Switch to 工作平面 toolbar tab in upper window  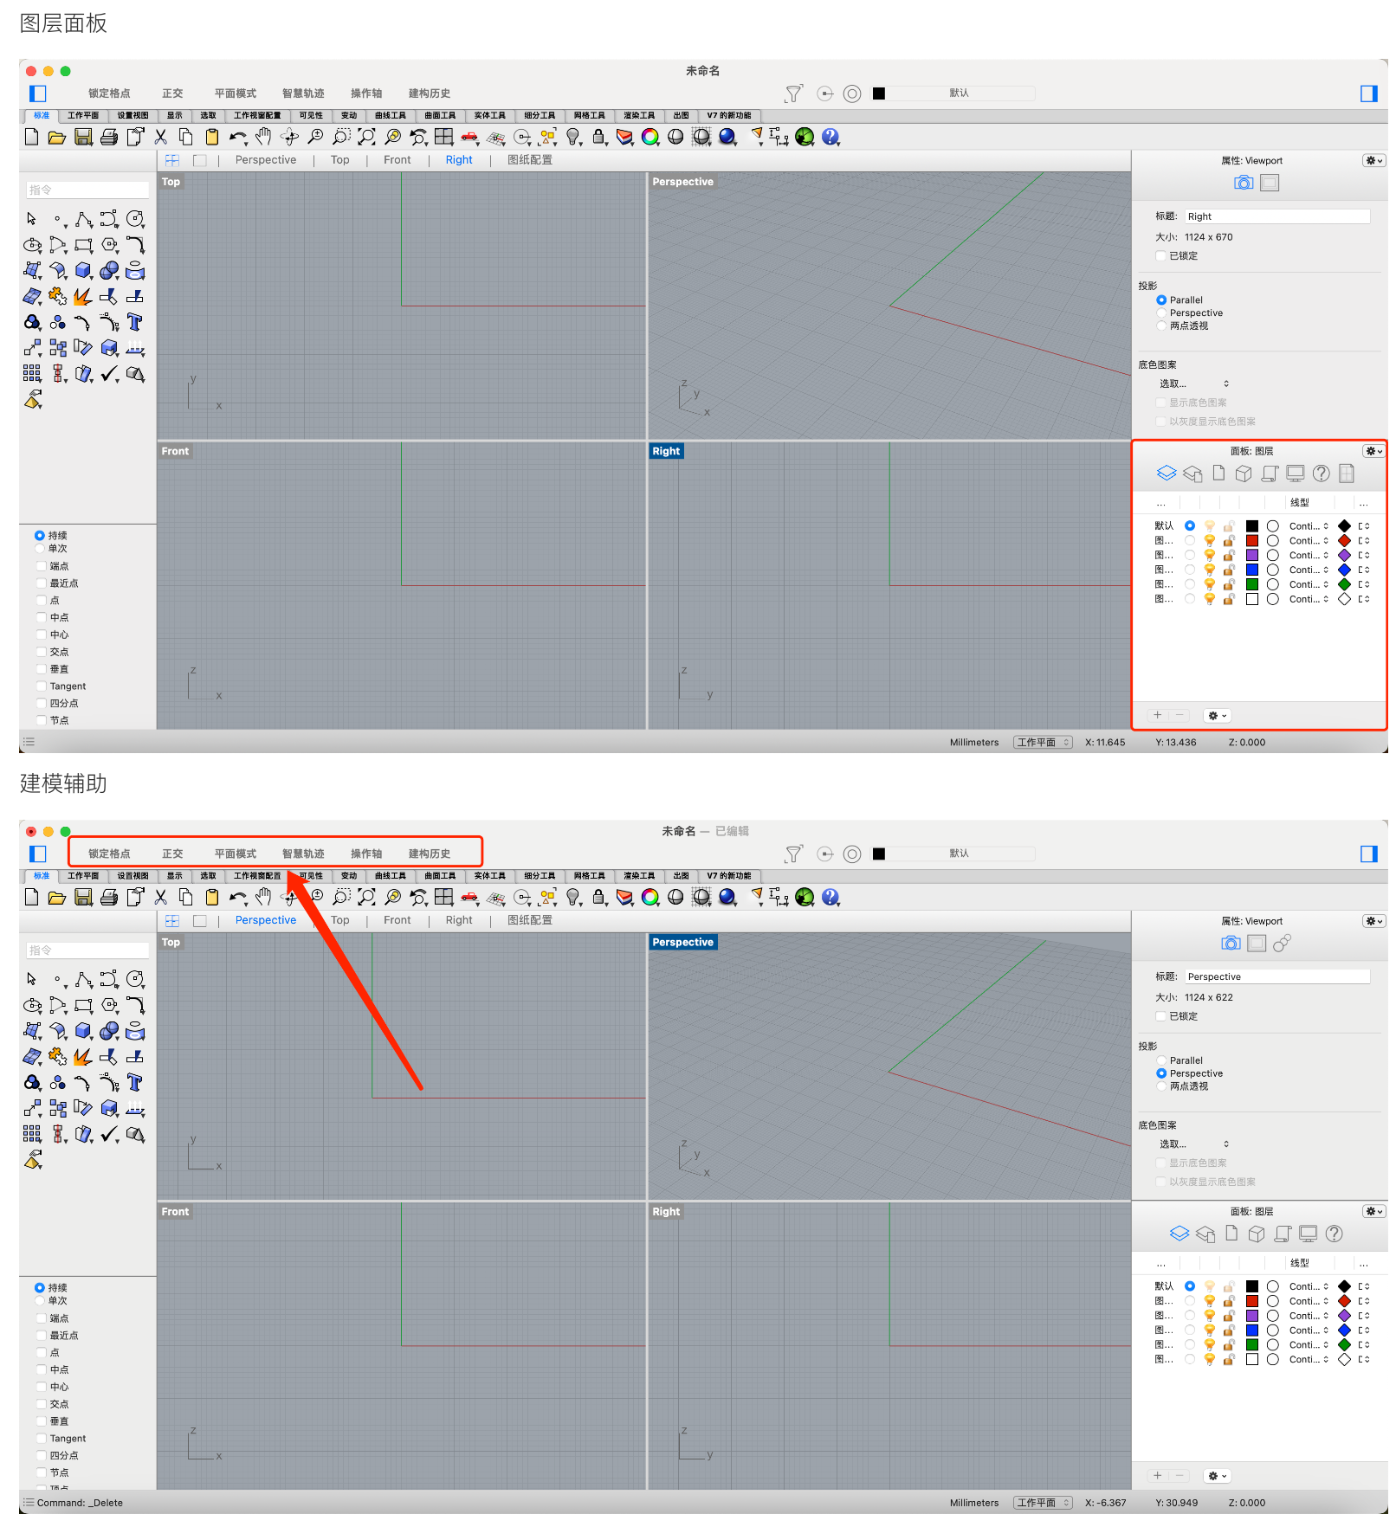pos(83,115)
